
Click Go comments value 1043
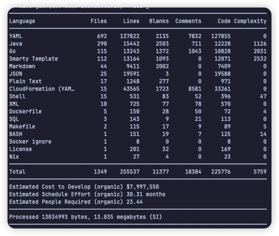[195, 51]
